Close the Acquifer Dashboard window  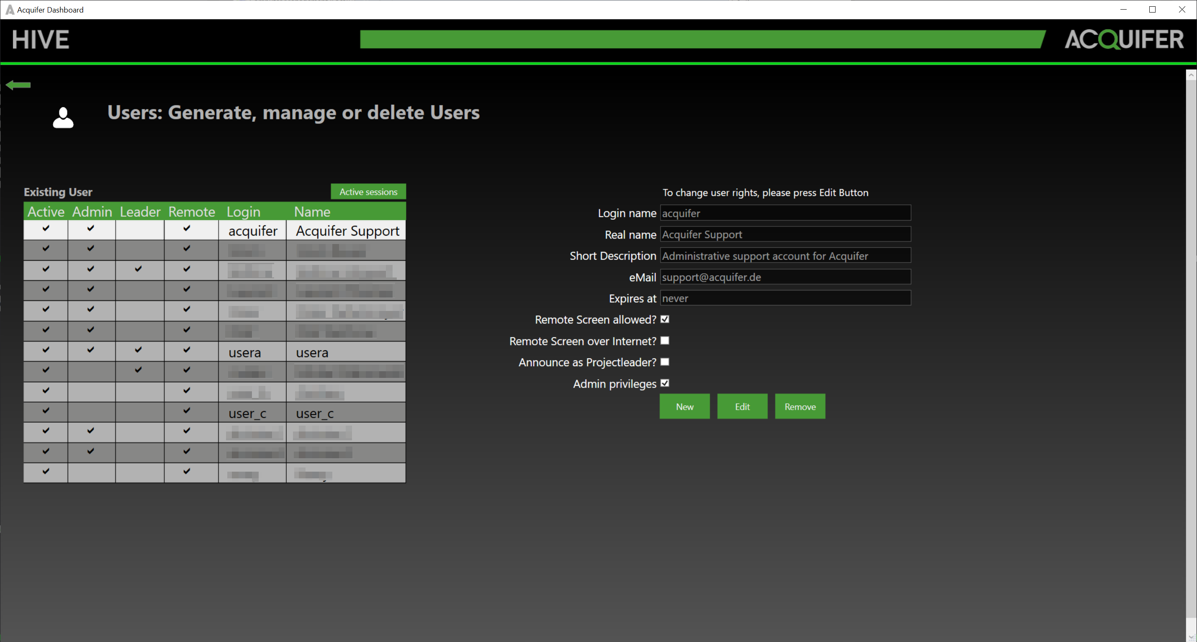(1182, 9)
